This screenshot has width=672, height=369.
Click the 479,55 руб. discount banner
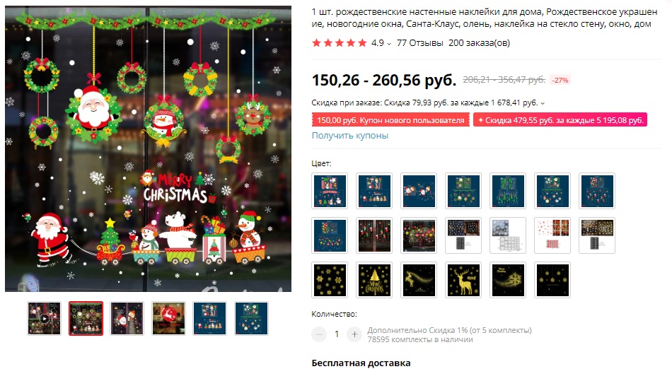tap(560, 120)
